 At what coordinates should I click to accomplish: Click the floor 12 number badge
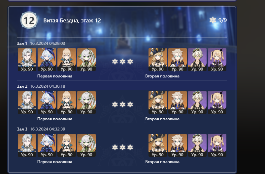(29, 20)
